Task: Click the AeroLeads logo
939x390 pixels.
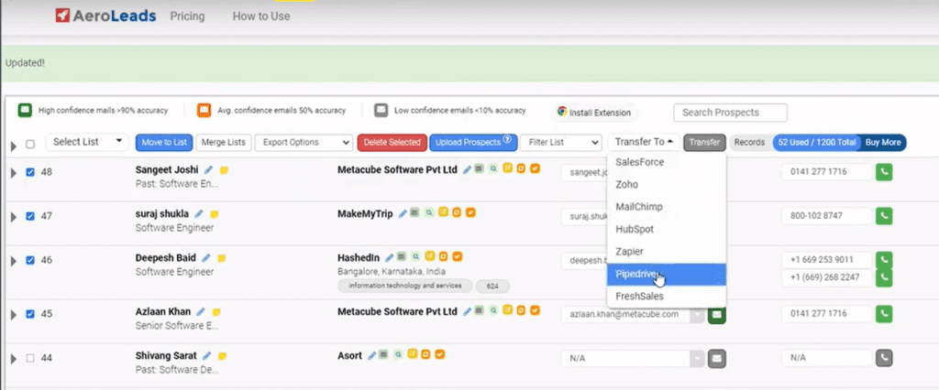Action: [105, 16]
